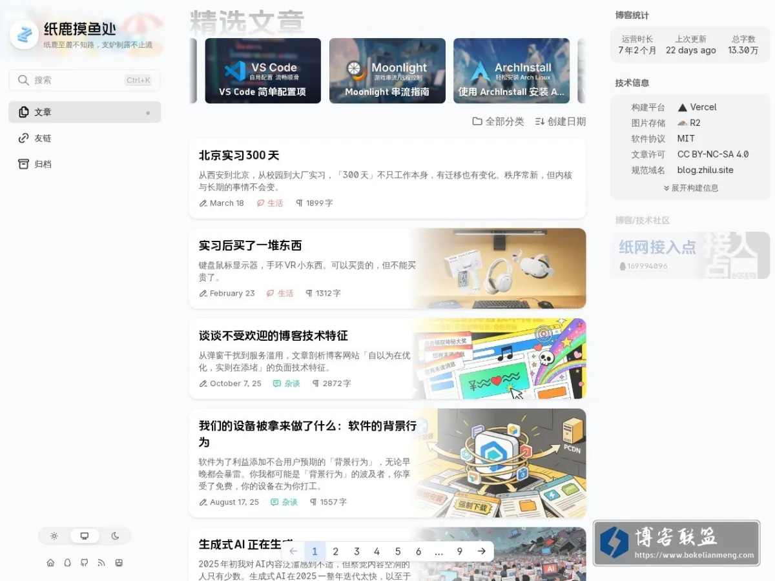Screen dimensions: 775x581
Task: Go to next page arrow
Action: 481,551
